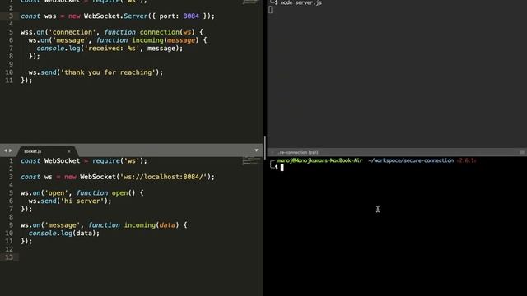Viewport: 527px width, 296px height.
Task: Click the 2.6.1 version text in terminal prompt
Action: pos(466,160)
